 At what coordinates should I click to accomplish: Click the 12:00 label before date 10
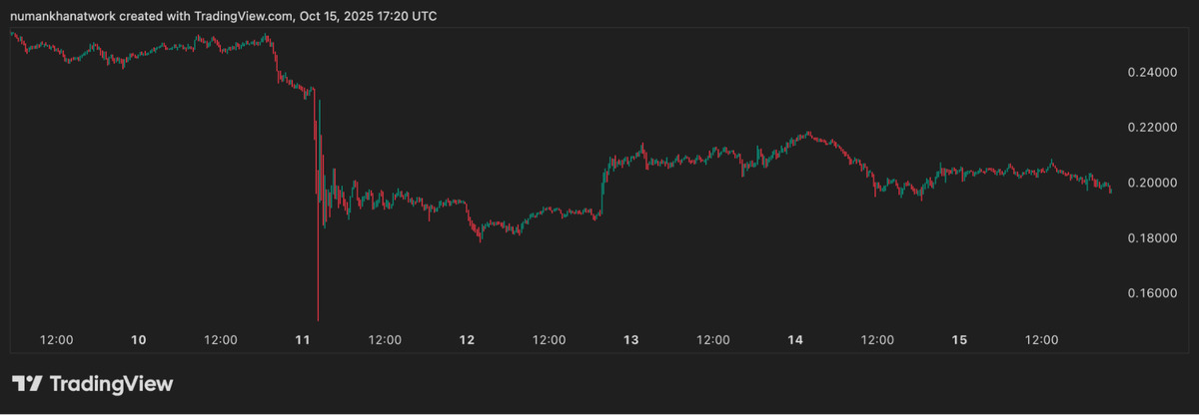click(57, 340)
